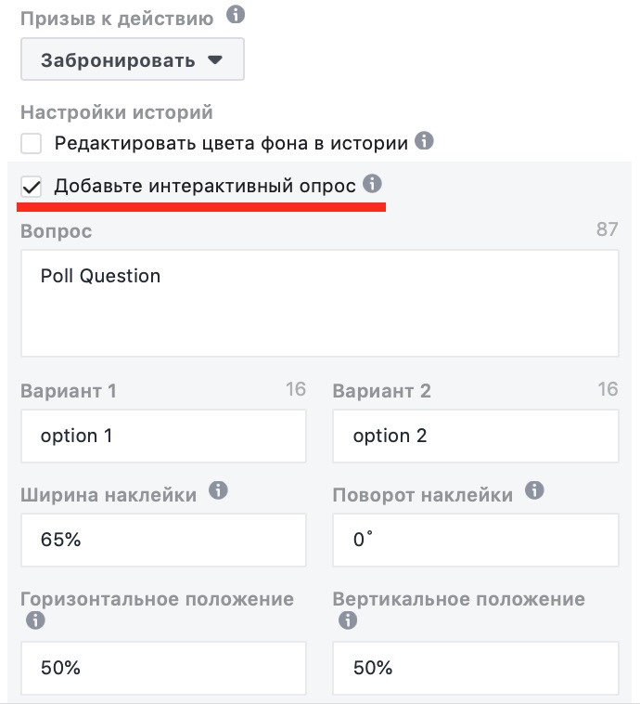Click the sticker width field showing 65%

click(x=163, y=541)
